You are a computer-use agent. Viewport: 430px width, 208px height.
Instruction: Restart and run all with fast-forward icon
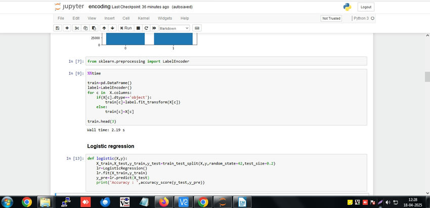(x=154, y=28)
